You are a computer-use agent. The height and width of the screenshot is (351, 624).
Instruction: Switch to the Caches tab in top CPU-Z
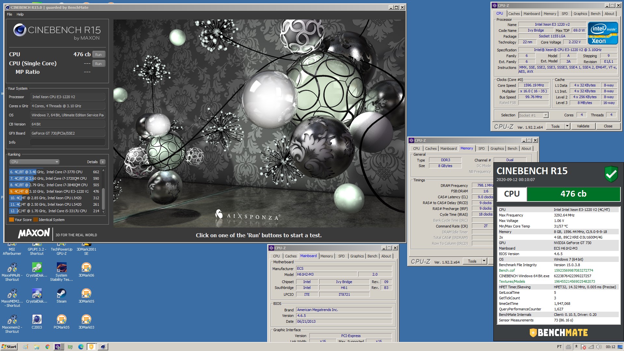(x=514, y=14)
